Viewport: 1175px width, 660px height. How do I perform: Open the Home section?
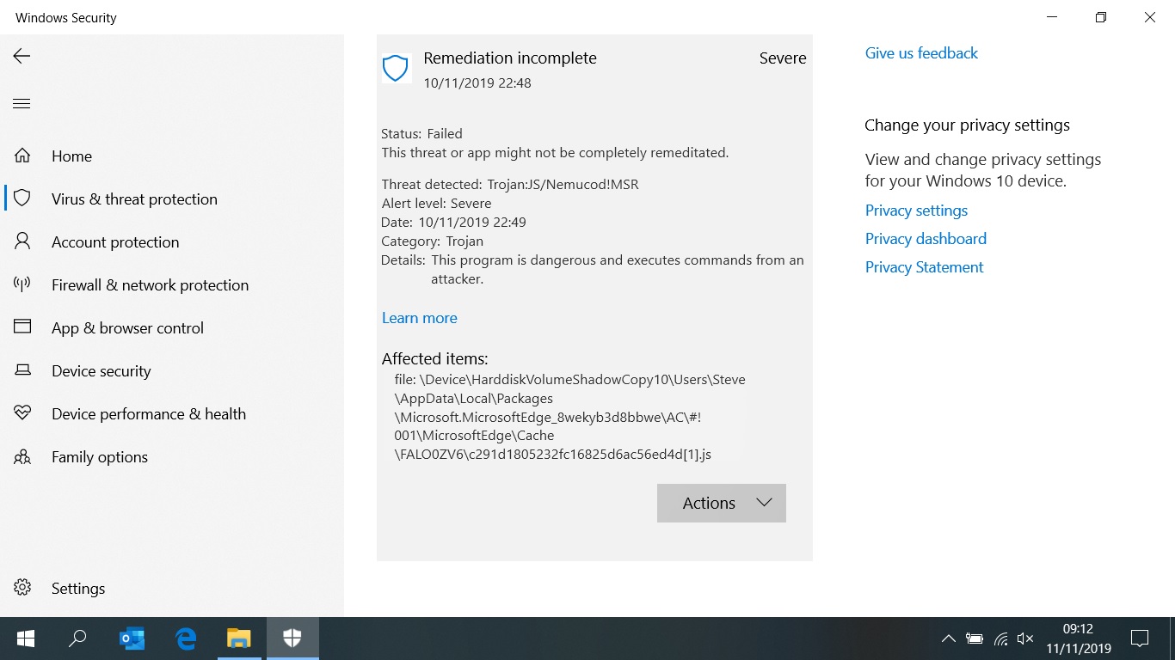coord(71,156)
